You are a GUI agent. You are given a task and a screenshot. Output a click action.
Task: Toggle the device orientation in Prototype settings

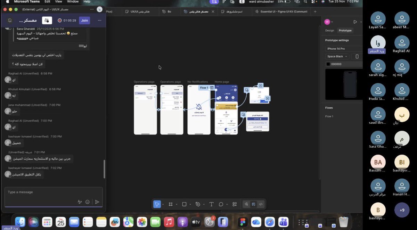[357, 56]
